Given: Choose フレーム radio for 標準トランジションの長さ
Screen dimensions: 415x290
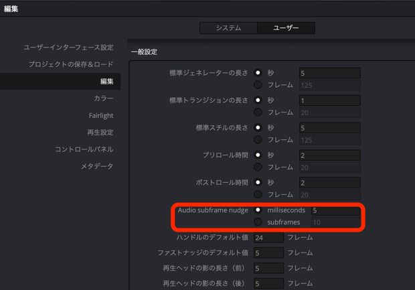Looking at the screenshot, I should point(258,112).
